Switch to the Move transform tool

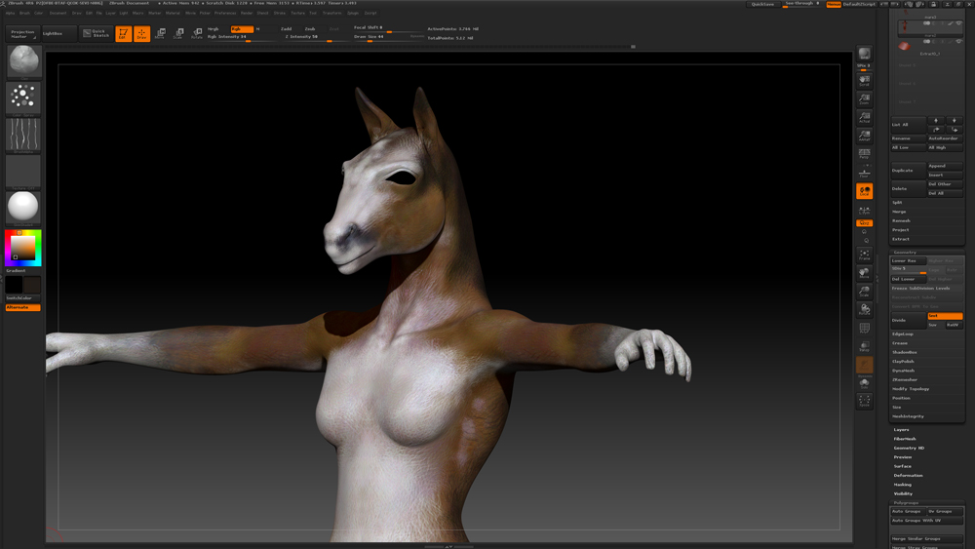click(x=160, y=34)
